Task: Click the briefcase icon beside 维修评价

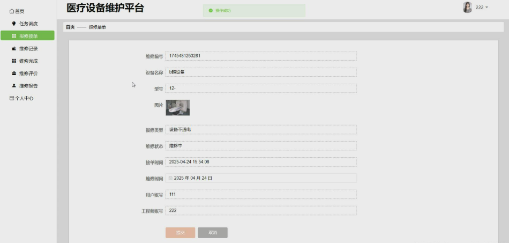Action: tap(14, 73)
